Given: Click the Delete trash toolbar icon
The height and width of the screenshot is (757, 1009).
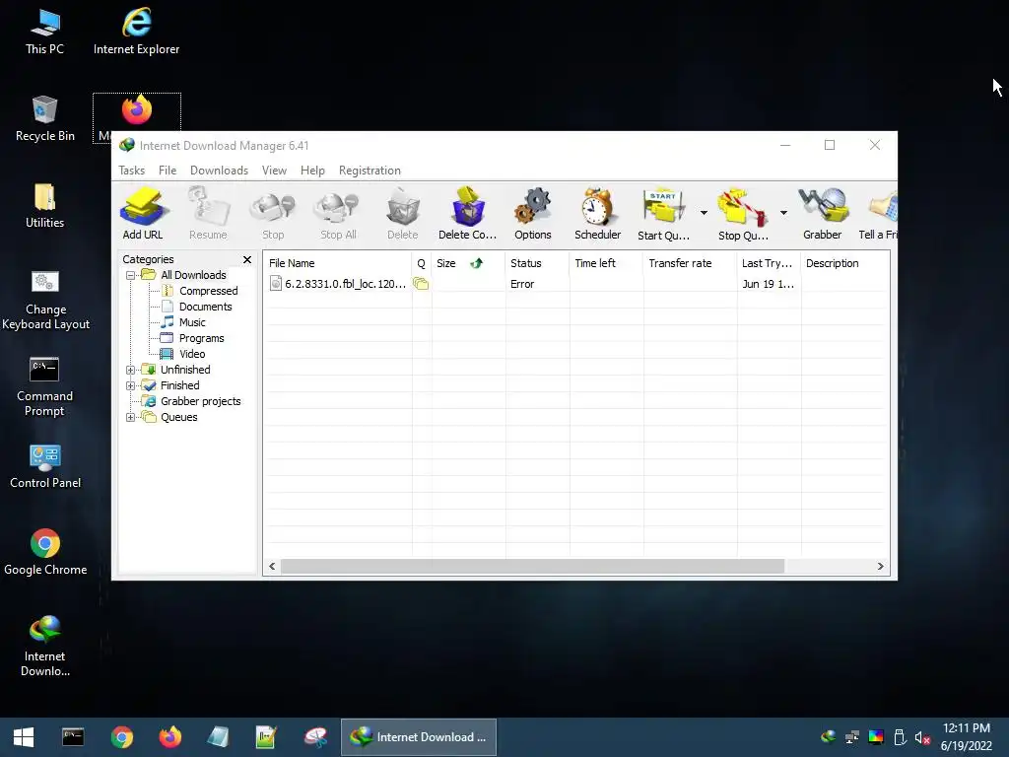Looking at the screenshot, I should (403, 214).
